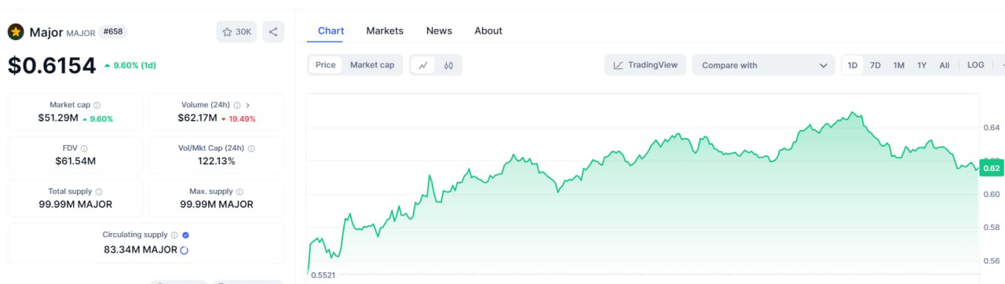Open the Markets tab
Viewport: 1005px width, 284px height.
(x=385, y=31)
